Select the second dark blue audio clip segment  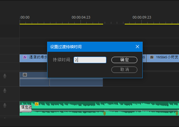point(76,82)
